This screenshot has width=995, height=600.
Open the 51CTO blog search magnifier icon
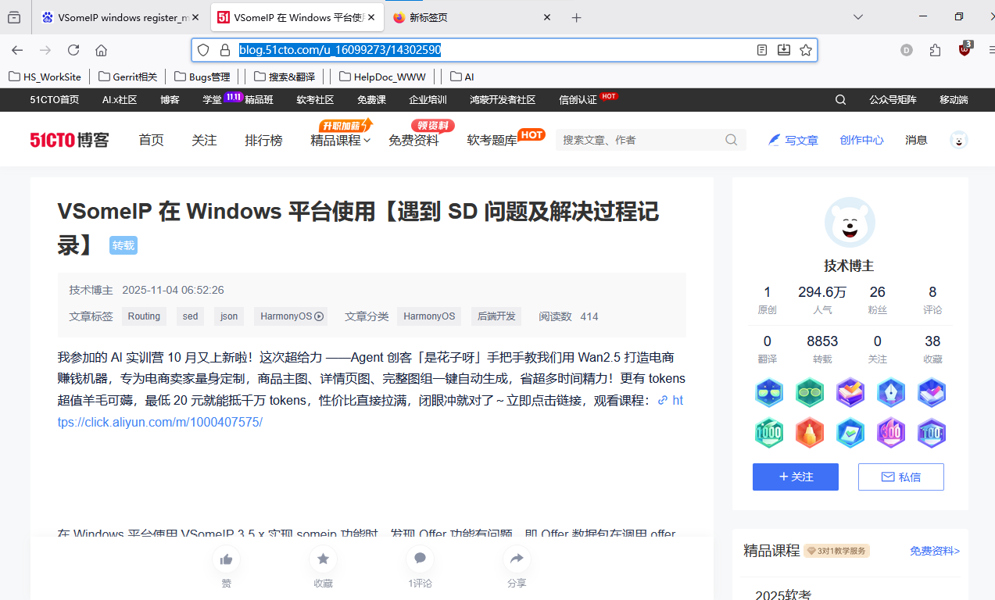click(x=731, y=139)
